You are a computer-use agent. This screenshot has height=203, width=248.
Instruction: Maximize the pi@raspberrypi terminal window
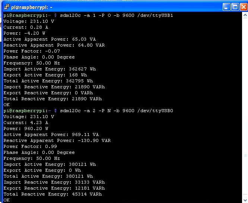(235, 7)
